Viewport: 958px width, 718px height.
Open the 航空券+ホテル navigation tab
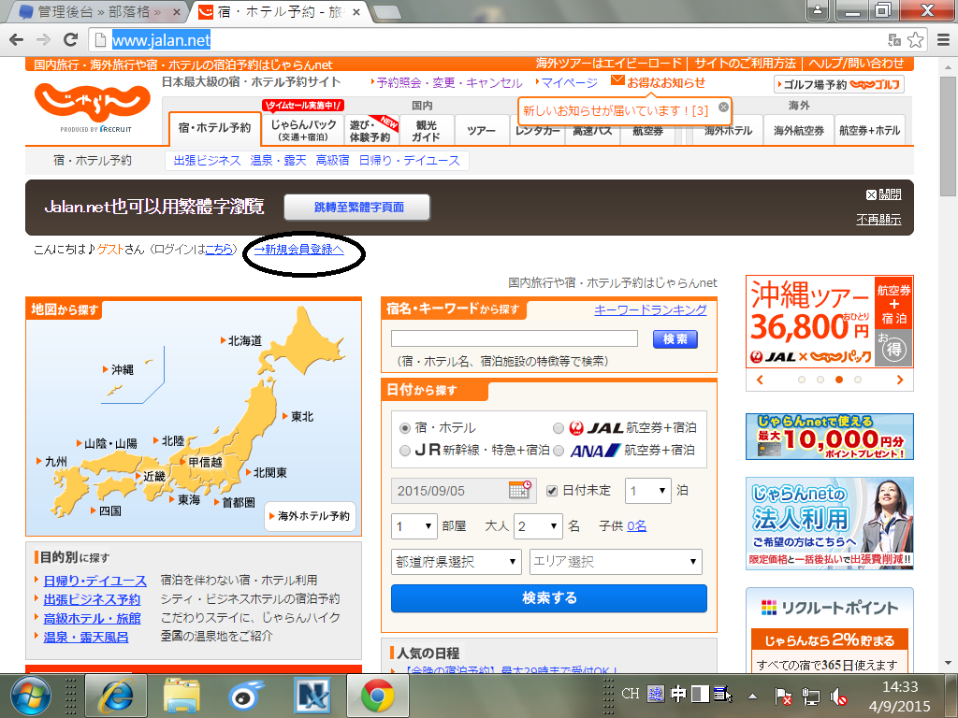coord(869,129)
